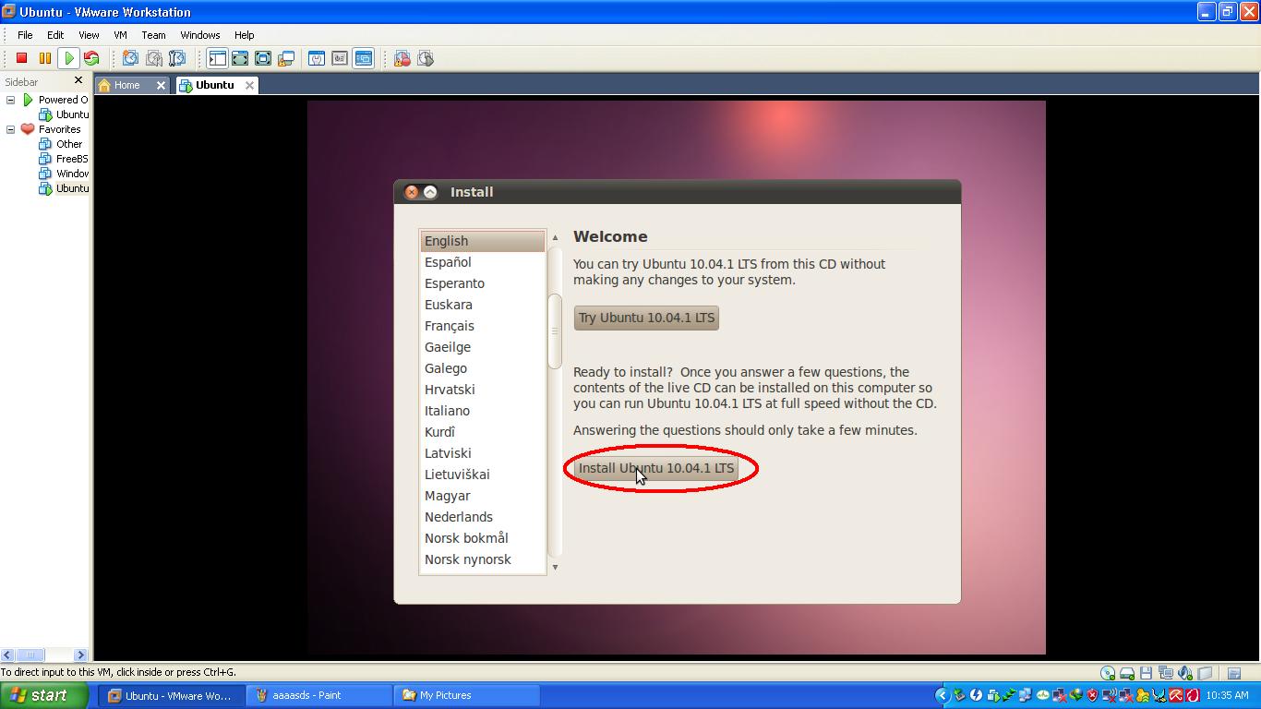This screenshot has width=1261, height=709.
Task: Click the Record session toolbar icon
Action: pos(402,58)
